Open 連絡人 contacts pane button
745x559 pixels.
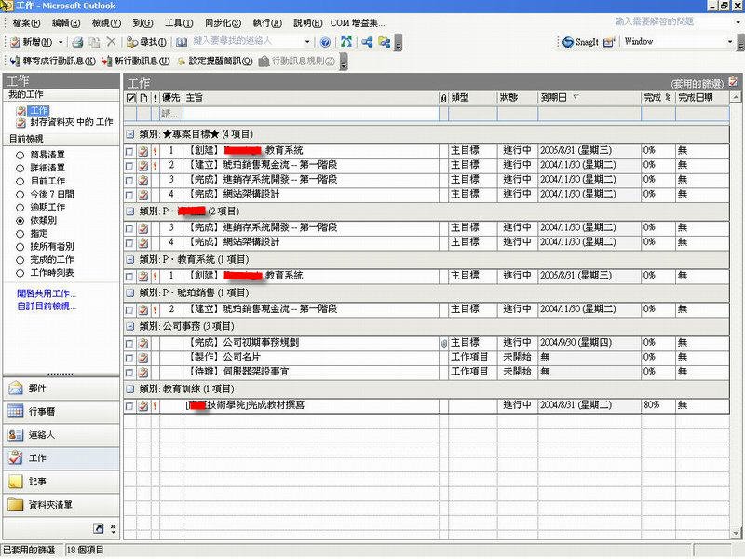coord(61,435)
